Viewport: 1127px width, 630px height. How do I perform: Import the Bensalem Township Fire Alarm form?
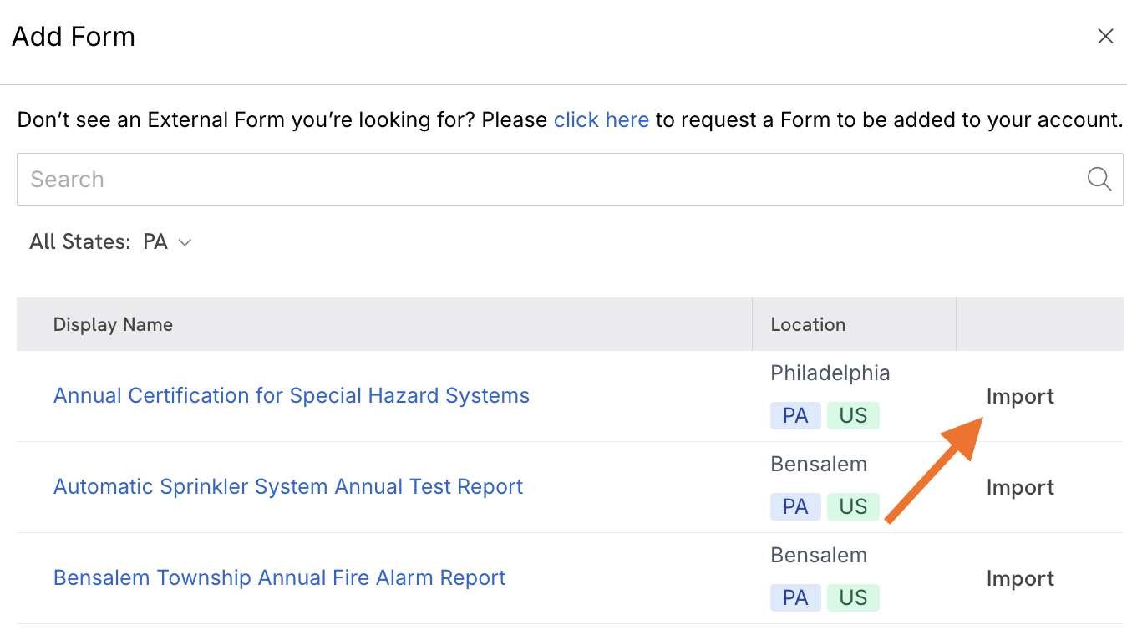pos(1020,578)
